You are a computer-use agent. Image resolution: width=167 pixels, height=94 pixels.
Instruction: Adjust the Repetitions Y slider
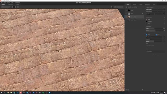coord(154,39)
